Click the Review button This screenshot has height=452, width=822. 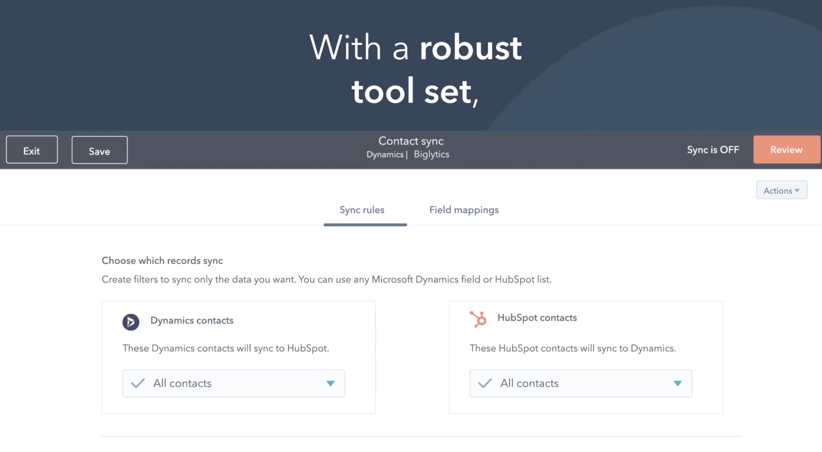click(786, 149)
